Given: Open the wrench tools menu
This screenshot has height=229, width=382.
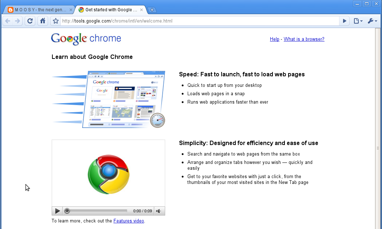Looking at the screenshot, I should 372,21.
